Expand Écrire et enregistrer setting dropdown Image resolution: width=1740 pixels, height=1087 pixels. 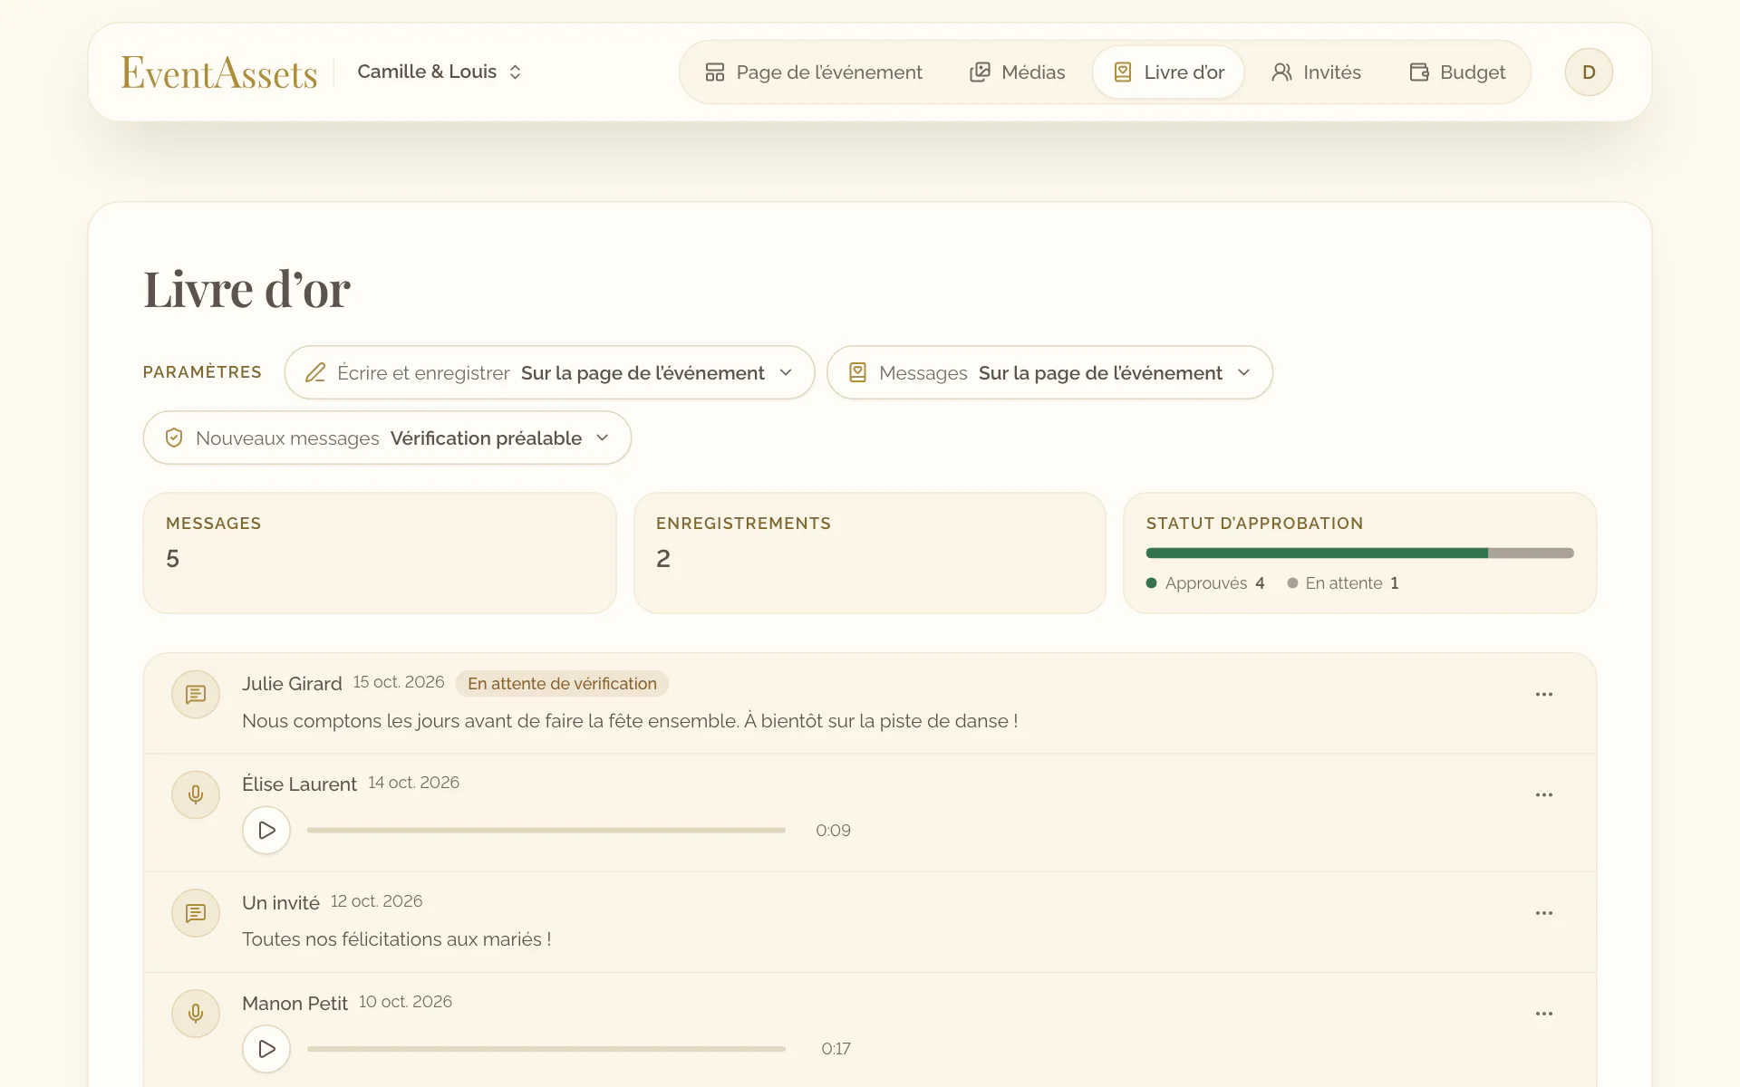[x=549, y=372]
